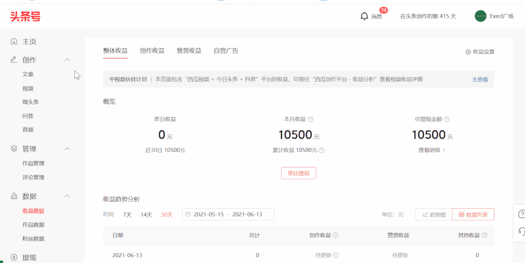Select 14天 time range
The image size is (525, 263).
point(146,214)
